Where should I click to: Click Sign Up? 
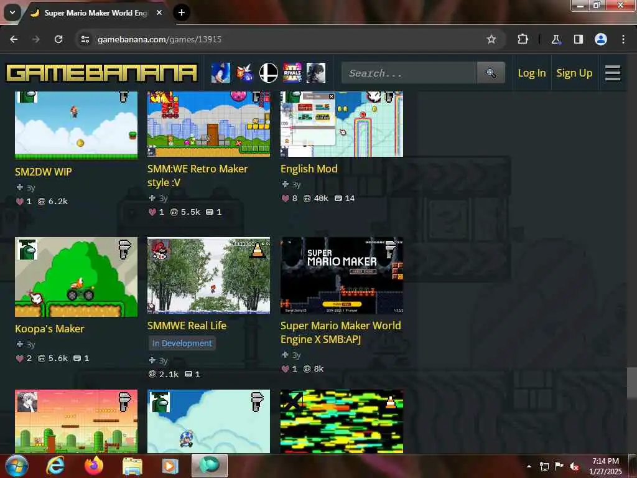click(574, 73)
